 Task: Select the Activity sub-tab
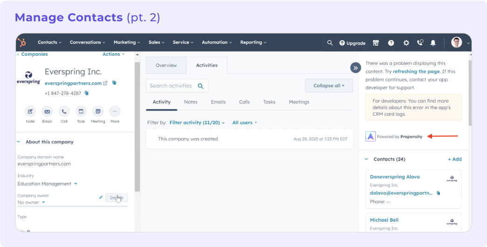click(162, 102)
